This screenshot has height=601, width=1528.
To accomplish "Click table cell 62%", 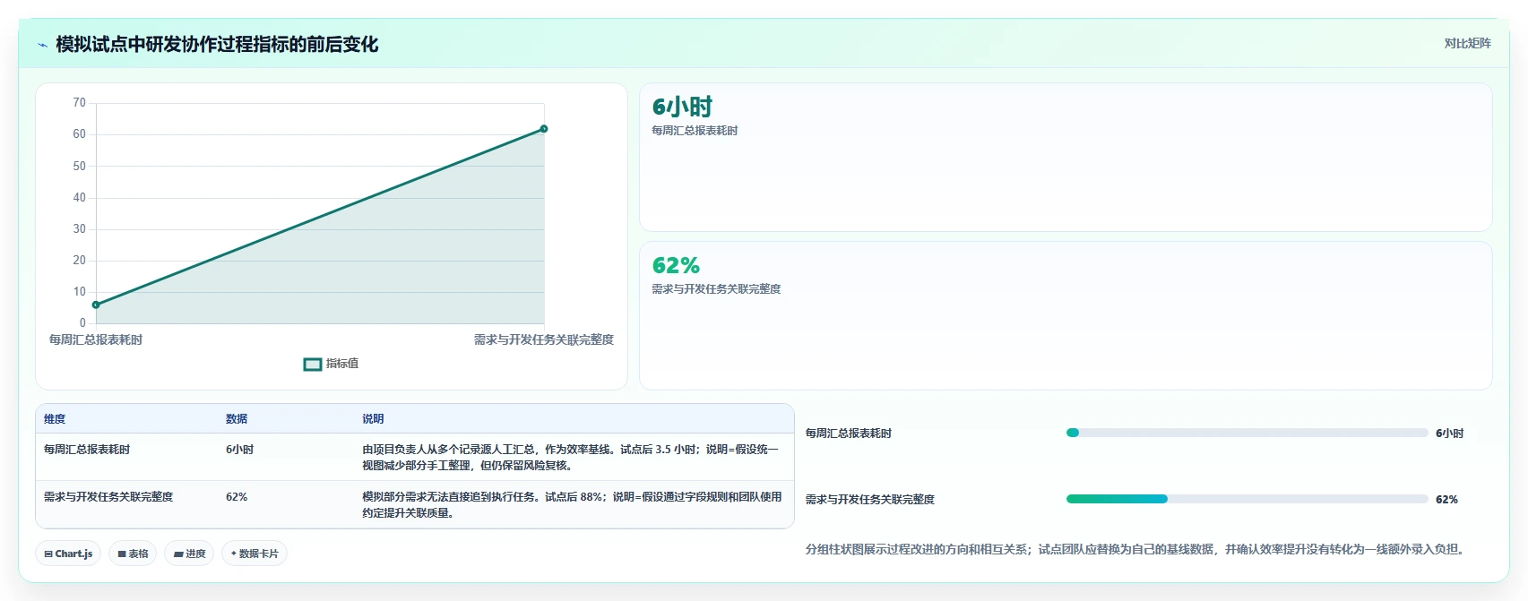I will click(x=237, y=497).
